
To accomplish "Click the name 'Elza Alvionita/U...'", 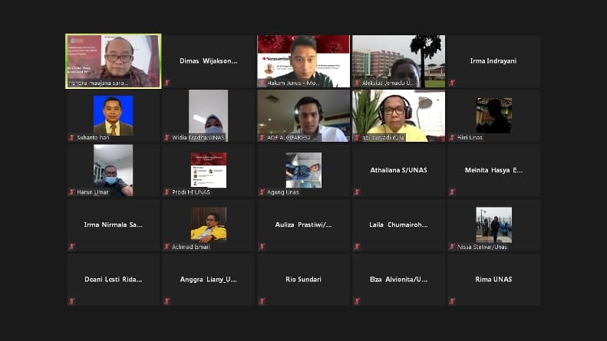I will pos(399,279).
